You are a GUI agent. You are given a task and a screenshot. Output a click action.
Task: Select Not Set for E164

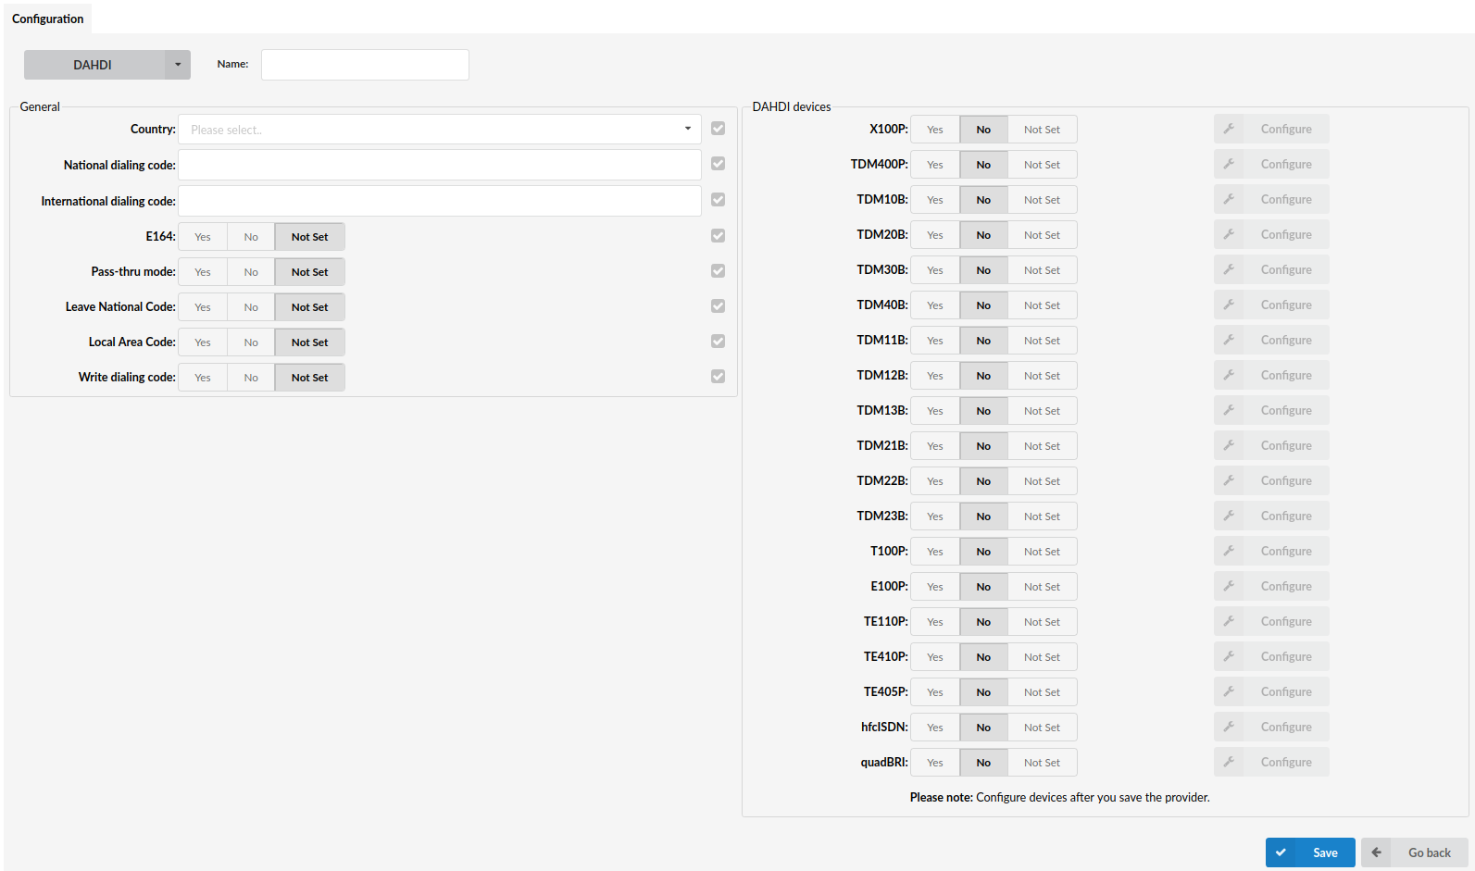point(309,237)
